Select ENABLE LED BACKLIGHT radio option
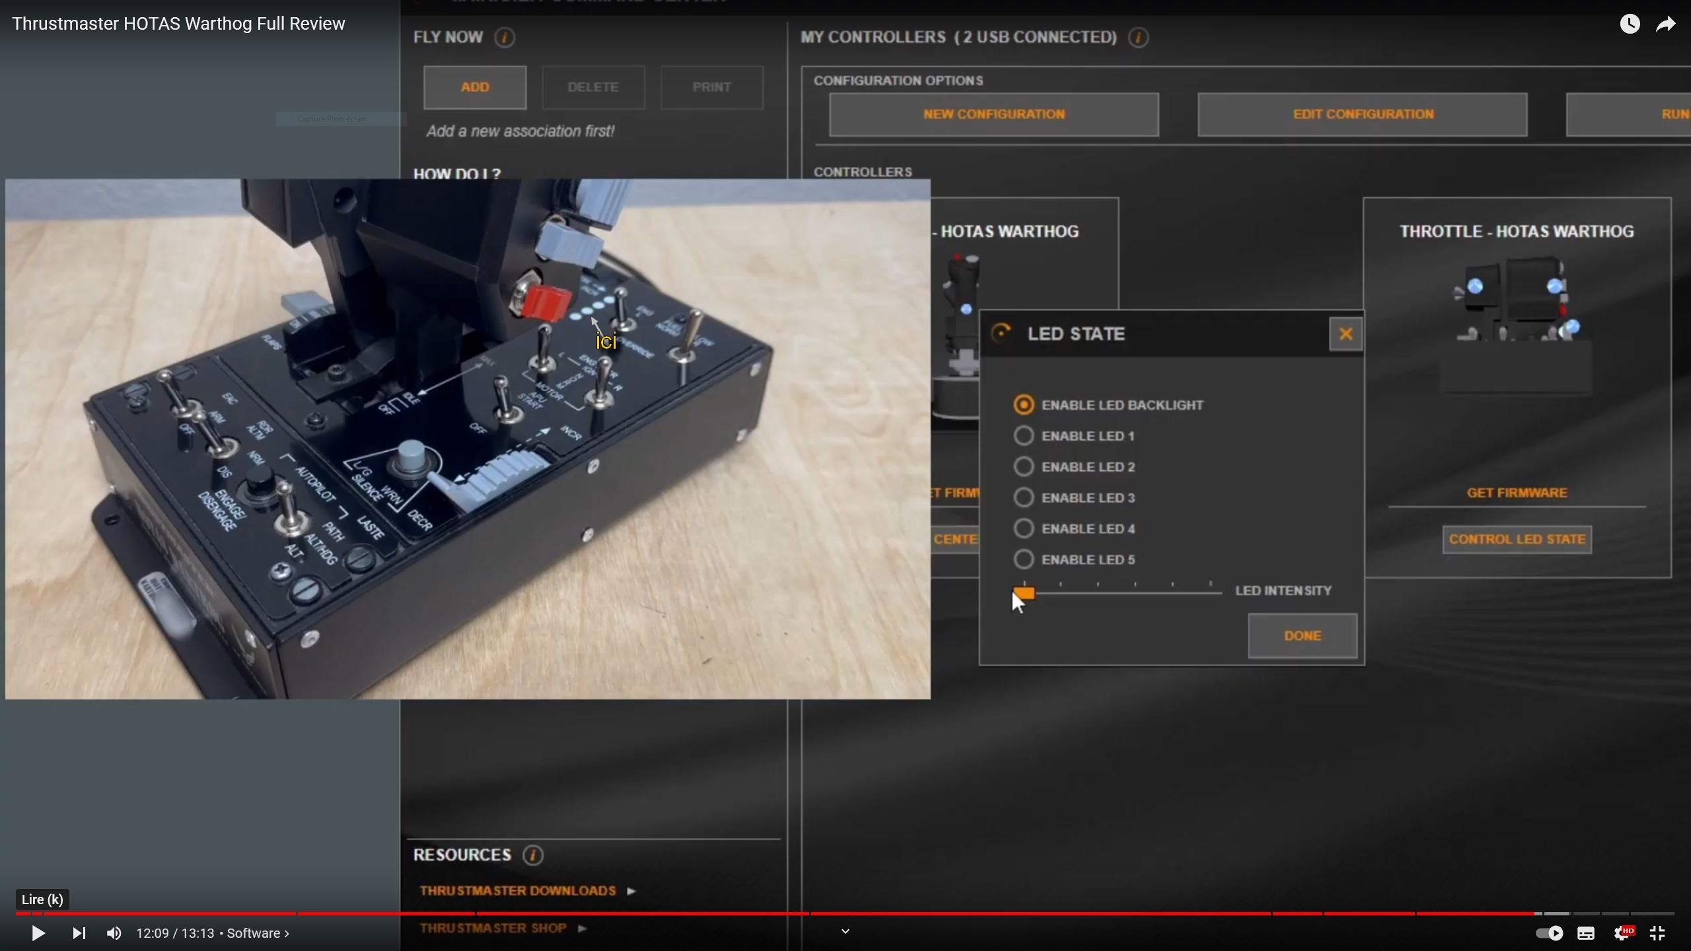The image size is (1691, 951). 1024,405
